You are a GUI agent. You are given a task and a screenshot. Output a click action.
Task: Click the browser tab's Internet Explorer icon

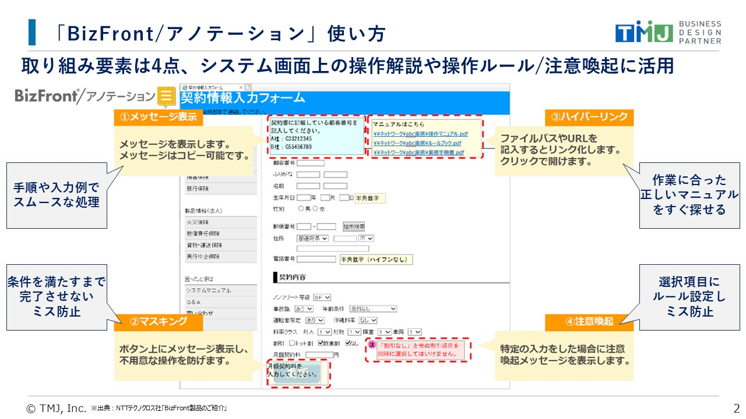pos(184,87)
